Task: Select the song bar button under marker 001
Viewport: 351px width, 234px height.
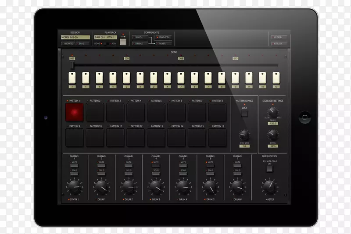Action: [x=72, y=78]
